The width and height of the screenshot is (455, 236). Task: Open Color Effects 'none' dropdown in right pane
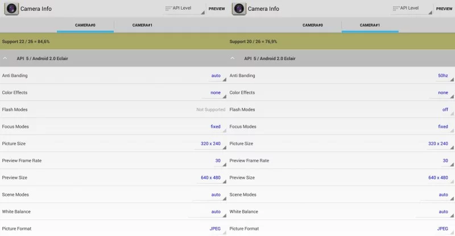point(442,93)
